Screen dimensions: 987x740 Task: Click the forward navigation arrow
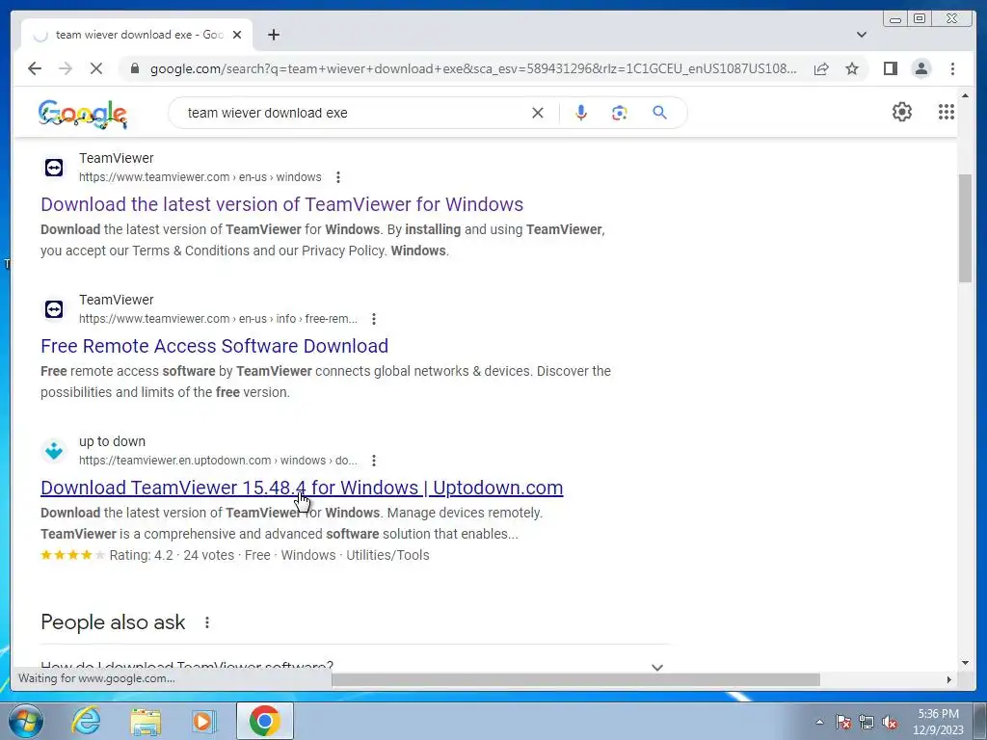(x=66, y=68)
